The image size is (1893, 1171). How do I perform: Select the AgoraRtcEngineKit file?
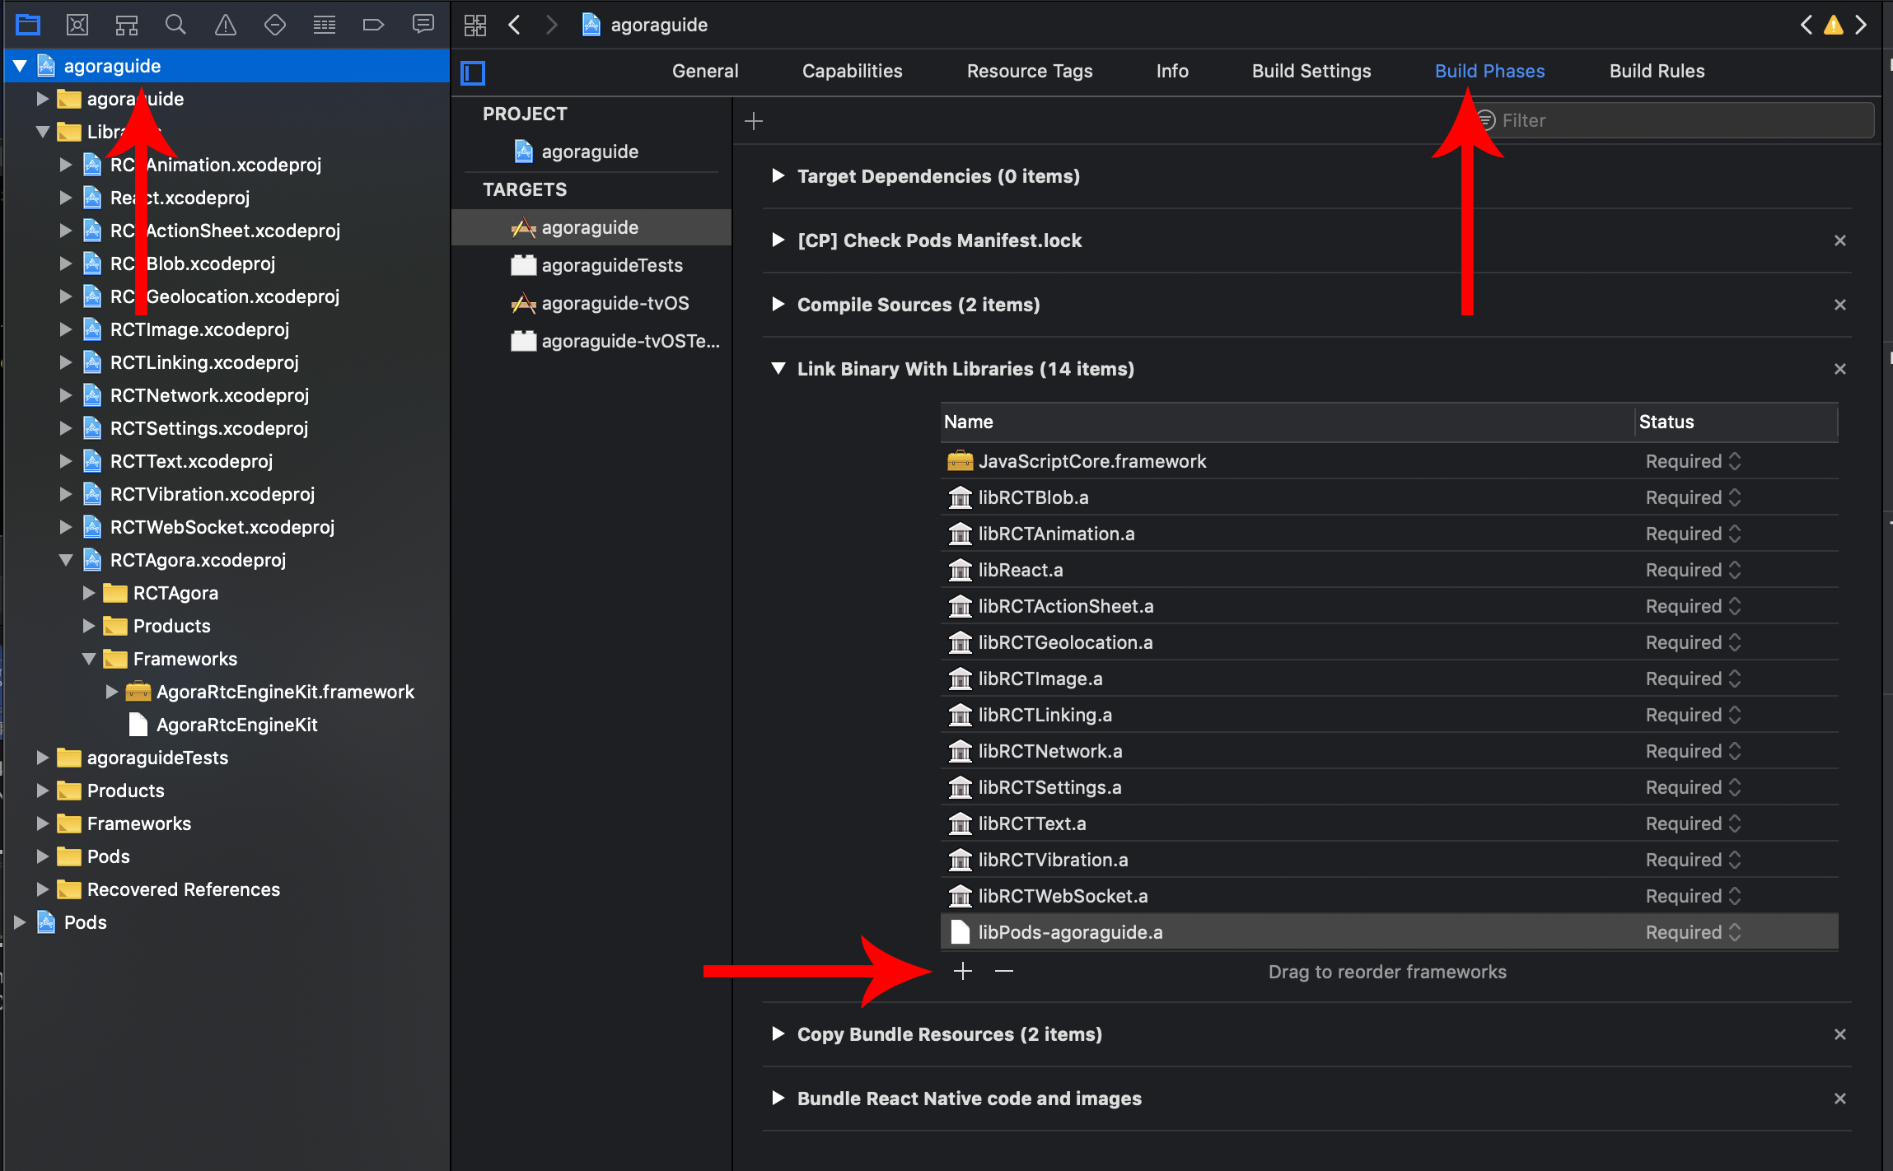[x=236, y=725]
